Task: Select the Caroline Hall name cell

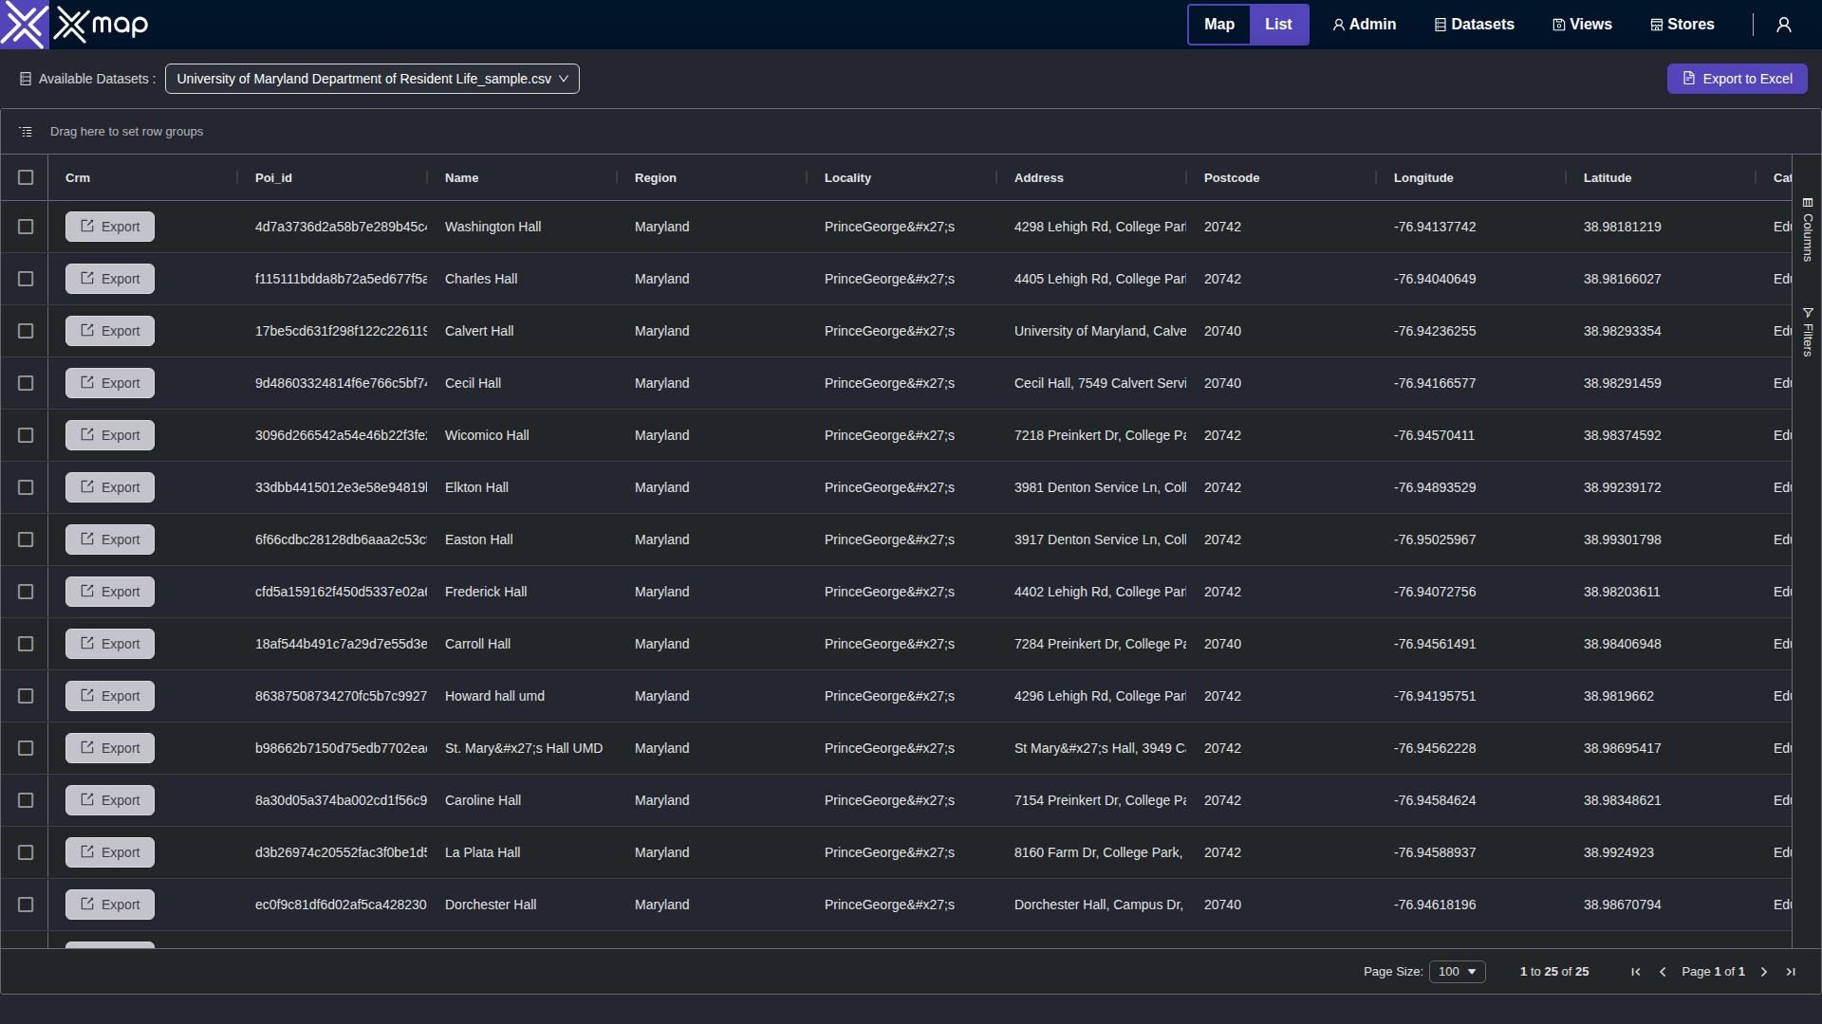Action: point(522,800)
